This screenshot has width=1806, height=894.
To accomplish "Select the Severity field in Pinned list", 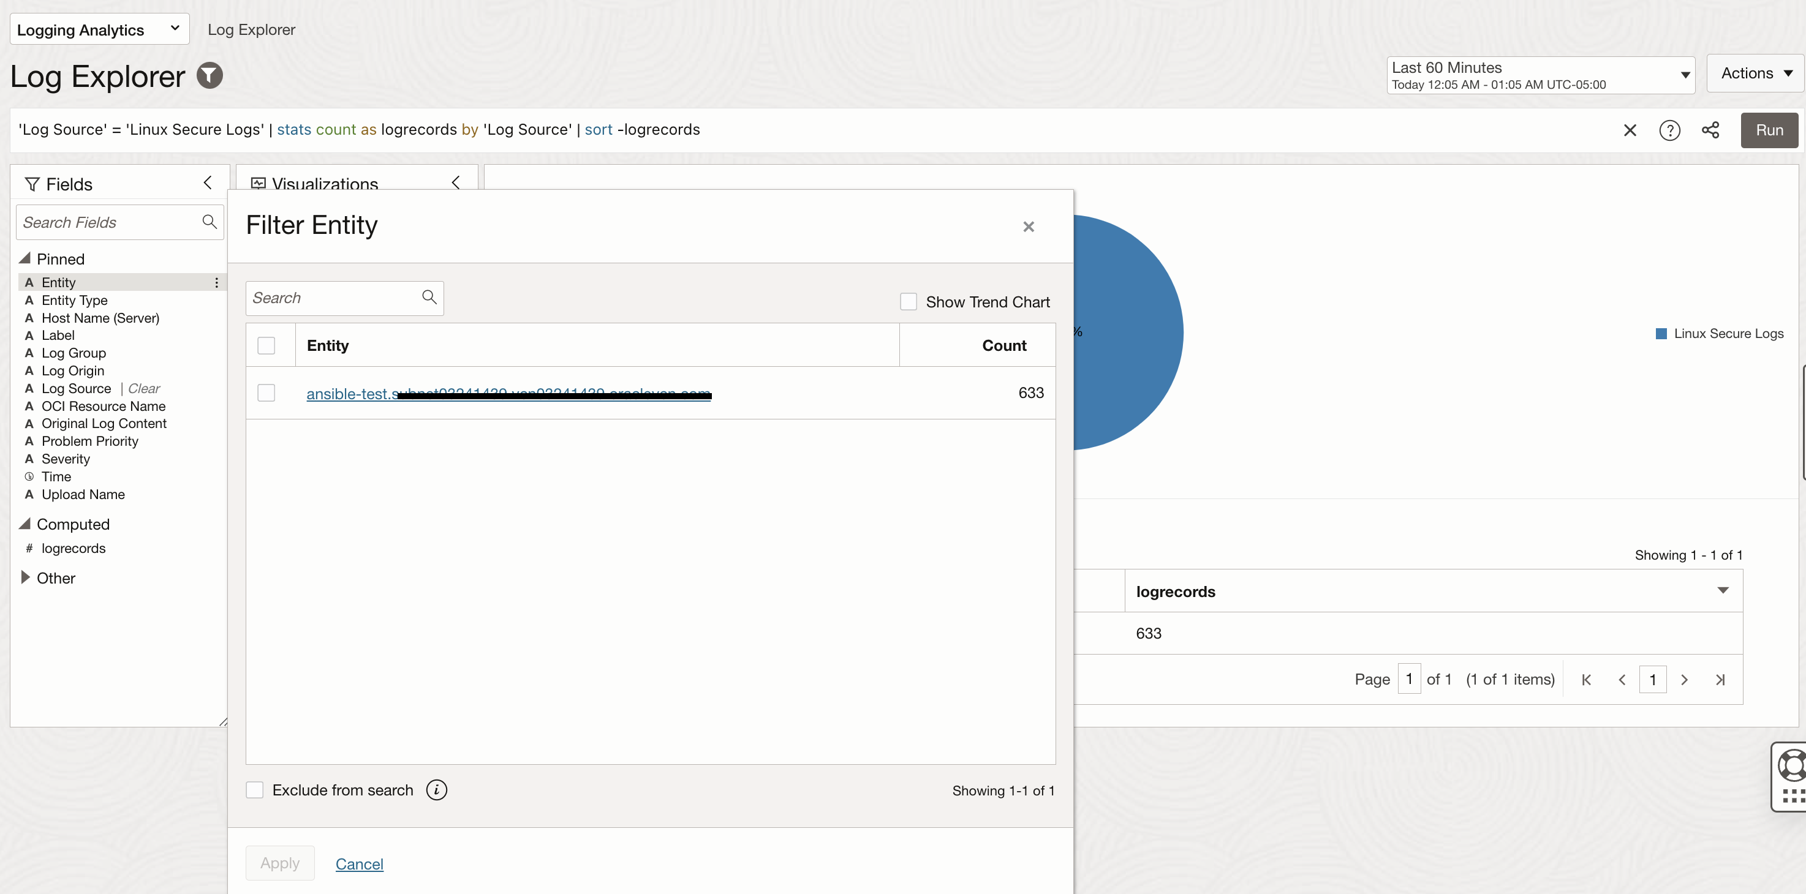I will 65,459.
